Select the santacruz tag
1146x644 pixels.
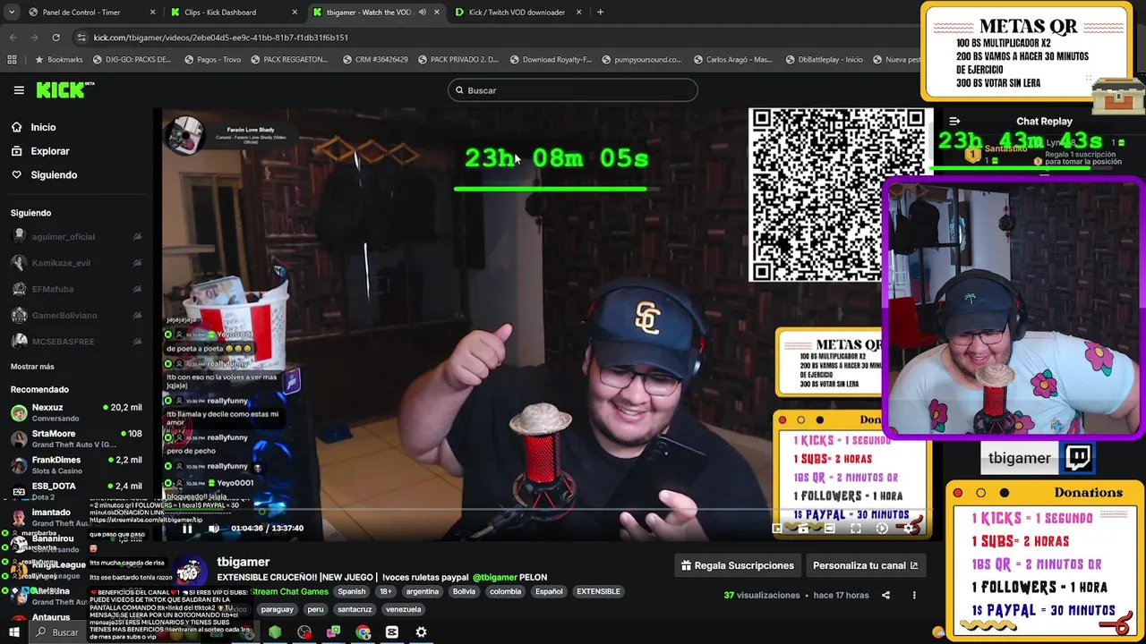pos(355,609)
